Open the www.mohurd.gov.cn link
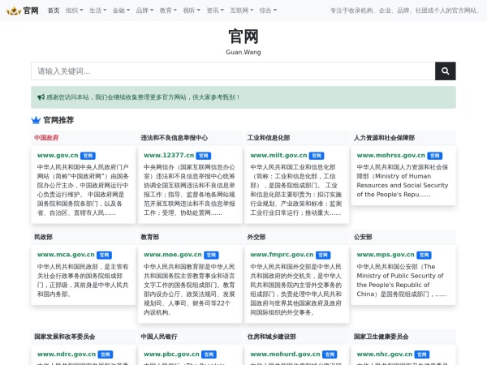Screen dimensions: 487x365 [285, 354]
